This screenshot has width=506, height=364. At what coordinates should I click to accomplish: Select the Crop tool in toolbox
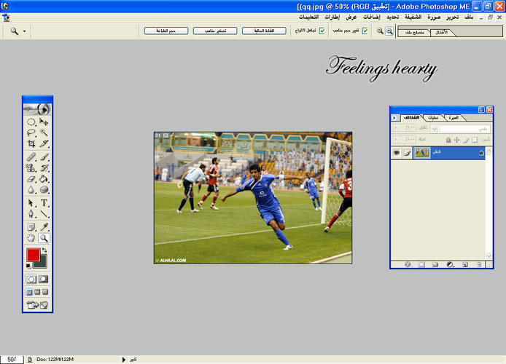point(31,144)
